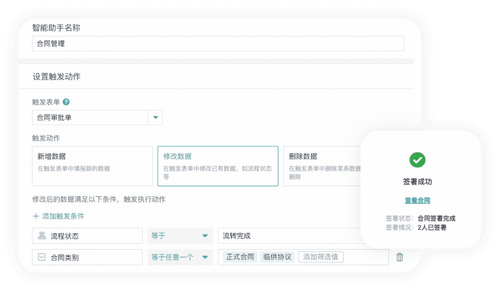500x291 pixels.
Task: Open the 合同审批单 form combo box
Action: 97,118
